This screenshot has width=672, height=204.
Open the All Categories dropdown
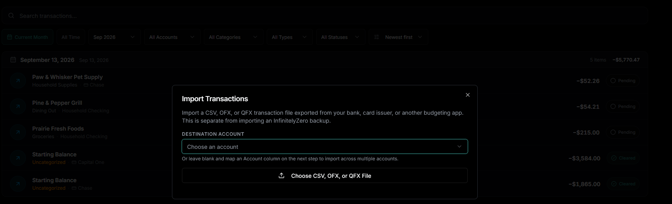click(x=233, y=37)
